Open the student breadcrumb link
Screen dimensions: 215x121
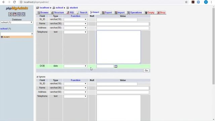74,8
